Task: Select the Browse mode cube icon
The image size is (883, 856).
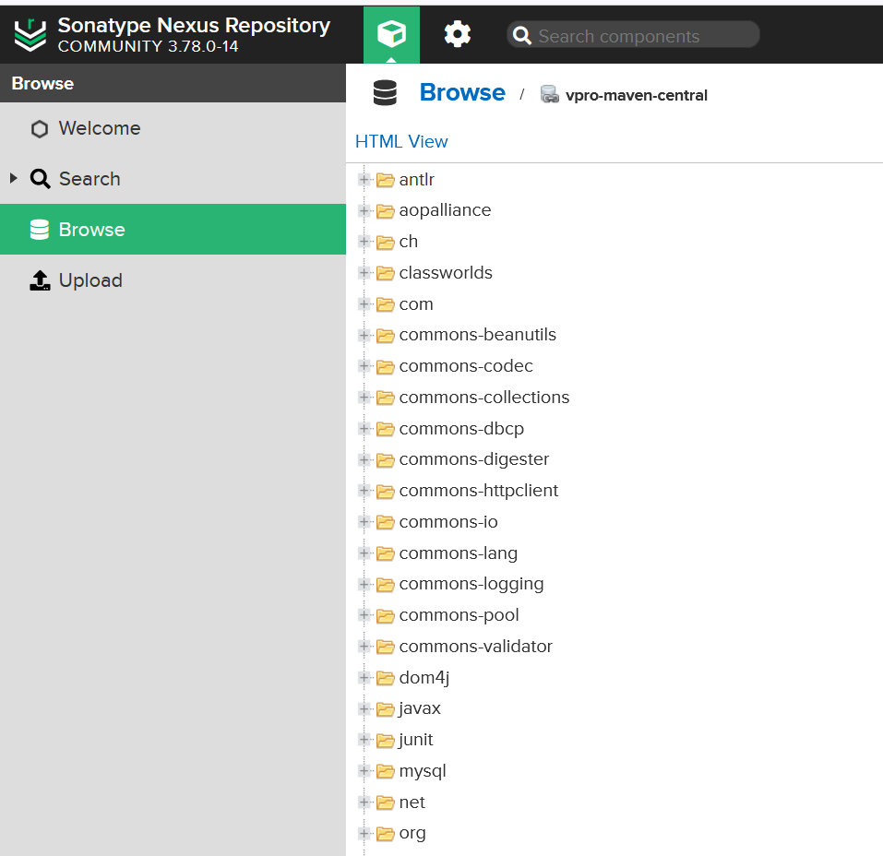Action: pyautogui.click(x=392, y=33)
